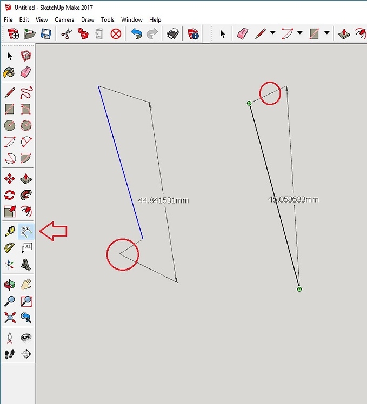Select the Select arrow in left toolbar
This screenshot has height=404, width=367.
click(10, 56)
